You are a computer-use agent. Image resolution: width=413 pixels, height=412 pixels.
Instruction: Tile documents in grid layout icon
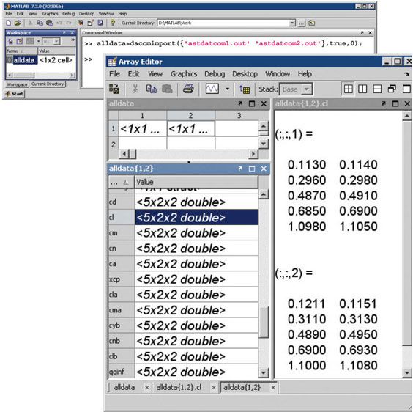tap(349, 89)
